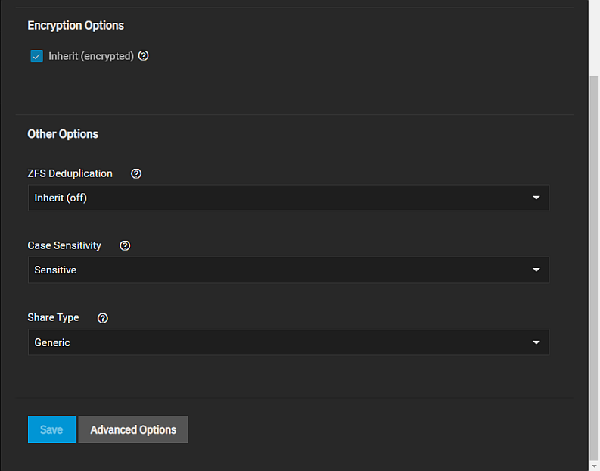Click the Share Type field label
Image resolution: width=600 pixels, height=471 pixels.
click(x=53, y=318)
